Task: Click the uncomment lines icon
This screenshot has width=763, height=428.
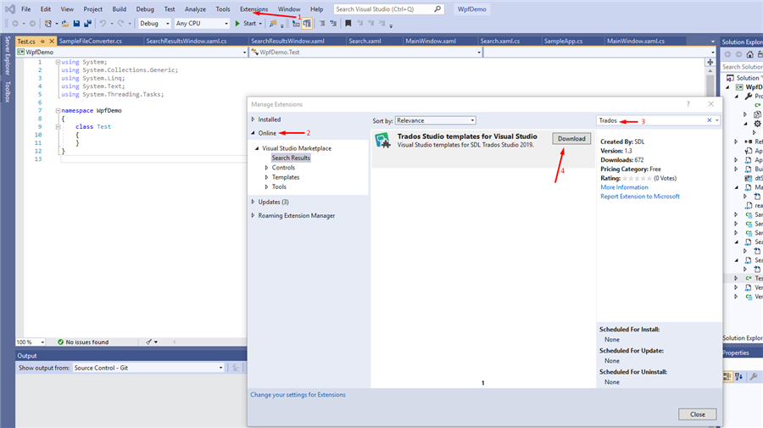Action: tap(333, 24)
